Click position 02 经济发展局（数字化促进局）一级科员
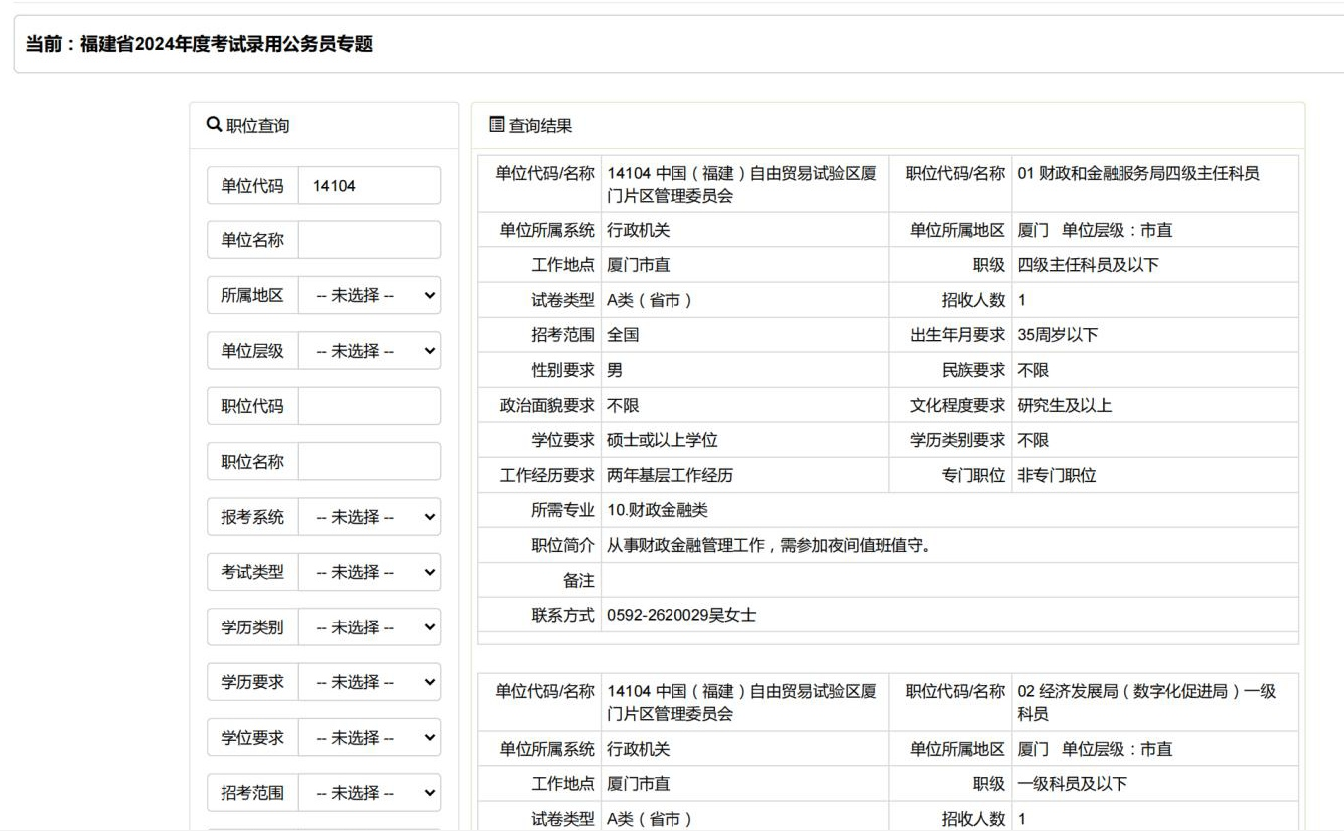Viewport: 1344px width, 831px height. 1145,701
